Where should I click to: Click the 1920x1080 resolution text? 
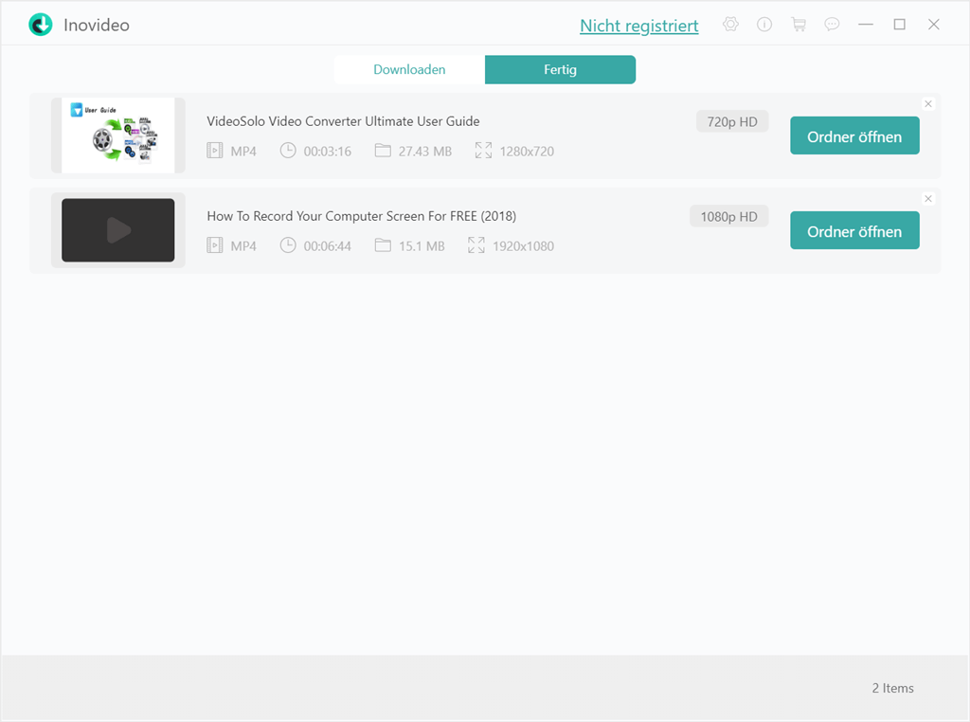click(x=523, y=245)
